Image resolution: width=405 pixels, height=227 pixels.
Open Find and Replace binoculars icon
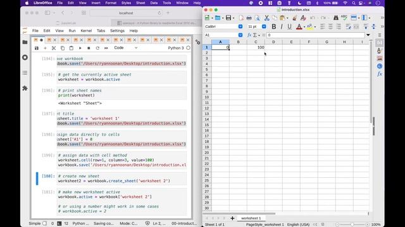[336, 18]
